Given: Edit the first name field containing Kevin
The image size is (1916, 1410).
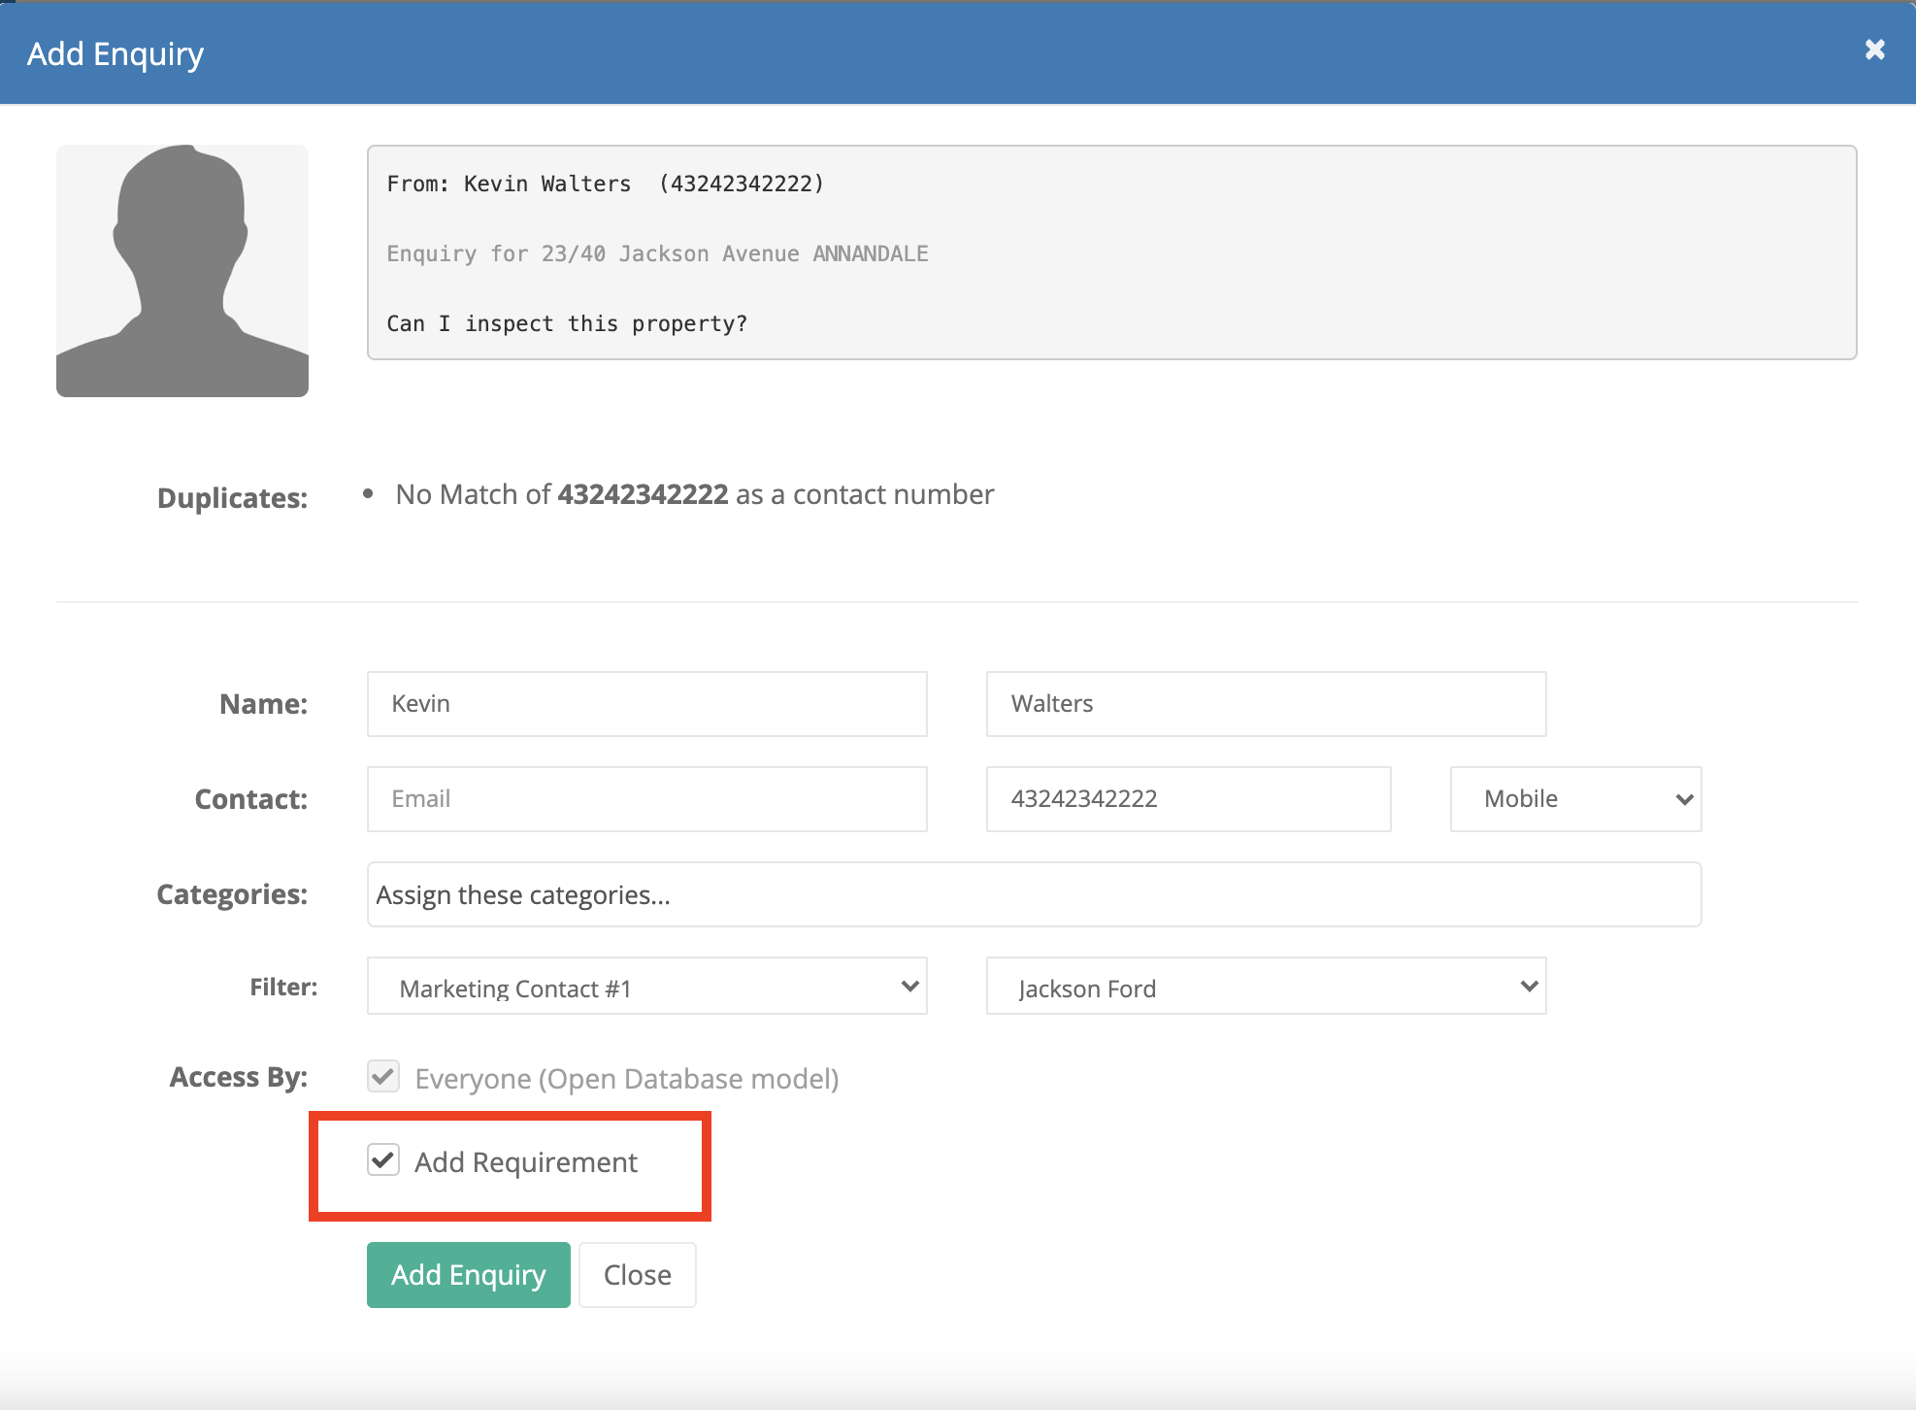Looking at the screenshot, I should [646, 704].
